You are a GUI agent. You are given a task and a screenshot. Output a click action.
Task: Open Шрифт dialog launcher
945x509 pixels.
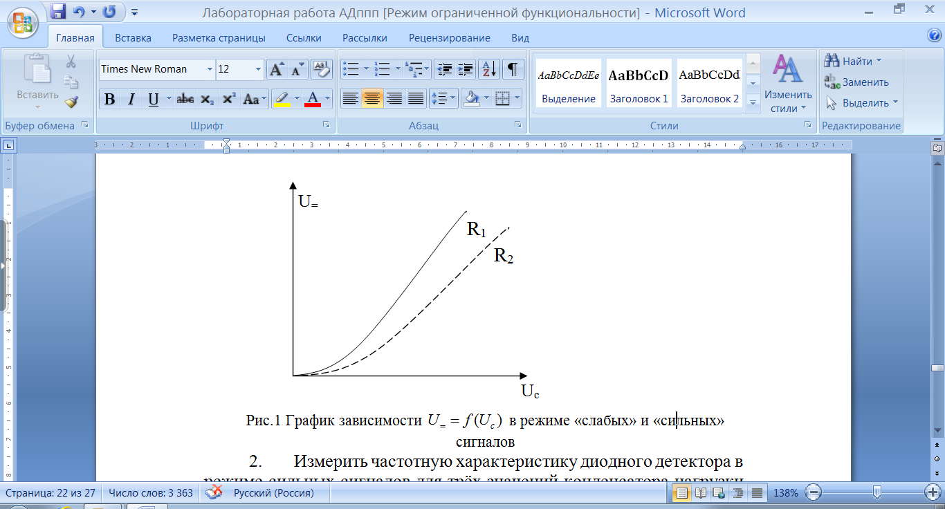326,125
